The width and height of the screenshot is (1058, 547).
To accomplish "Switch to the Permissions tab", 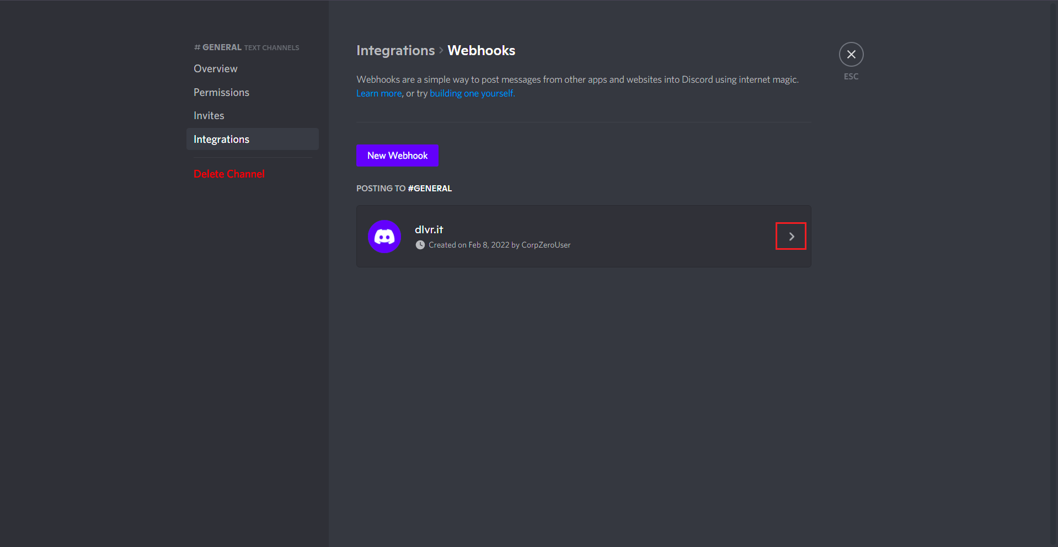I will [x=221, y=93].
